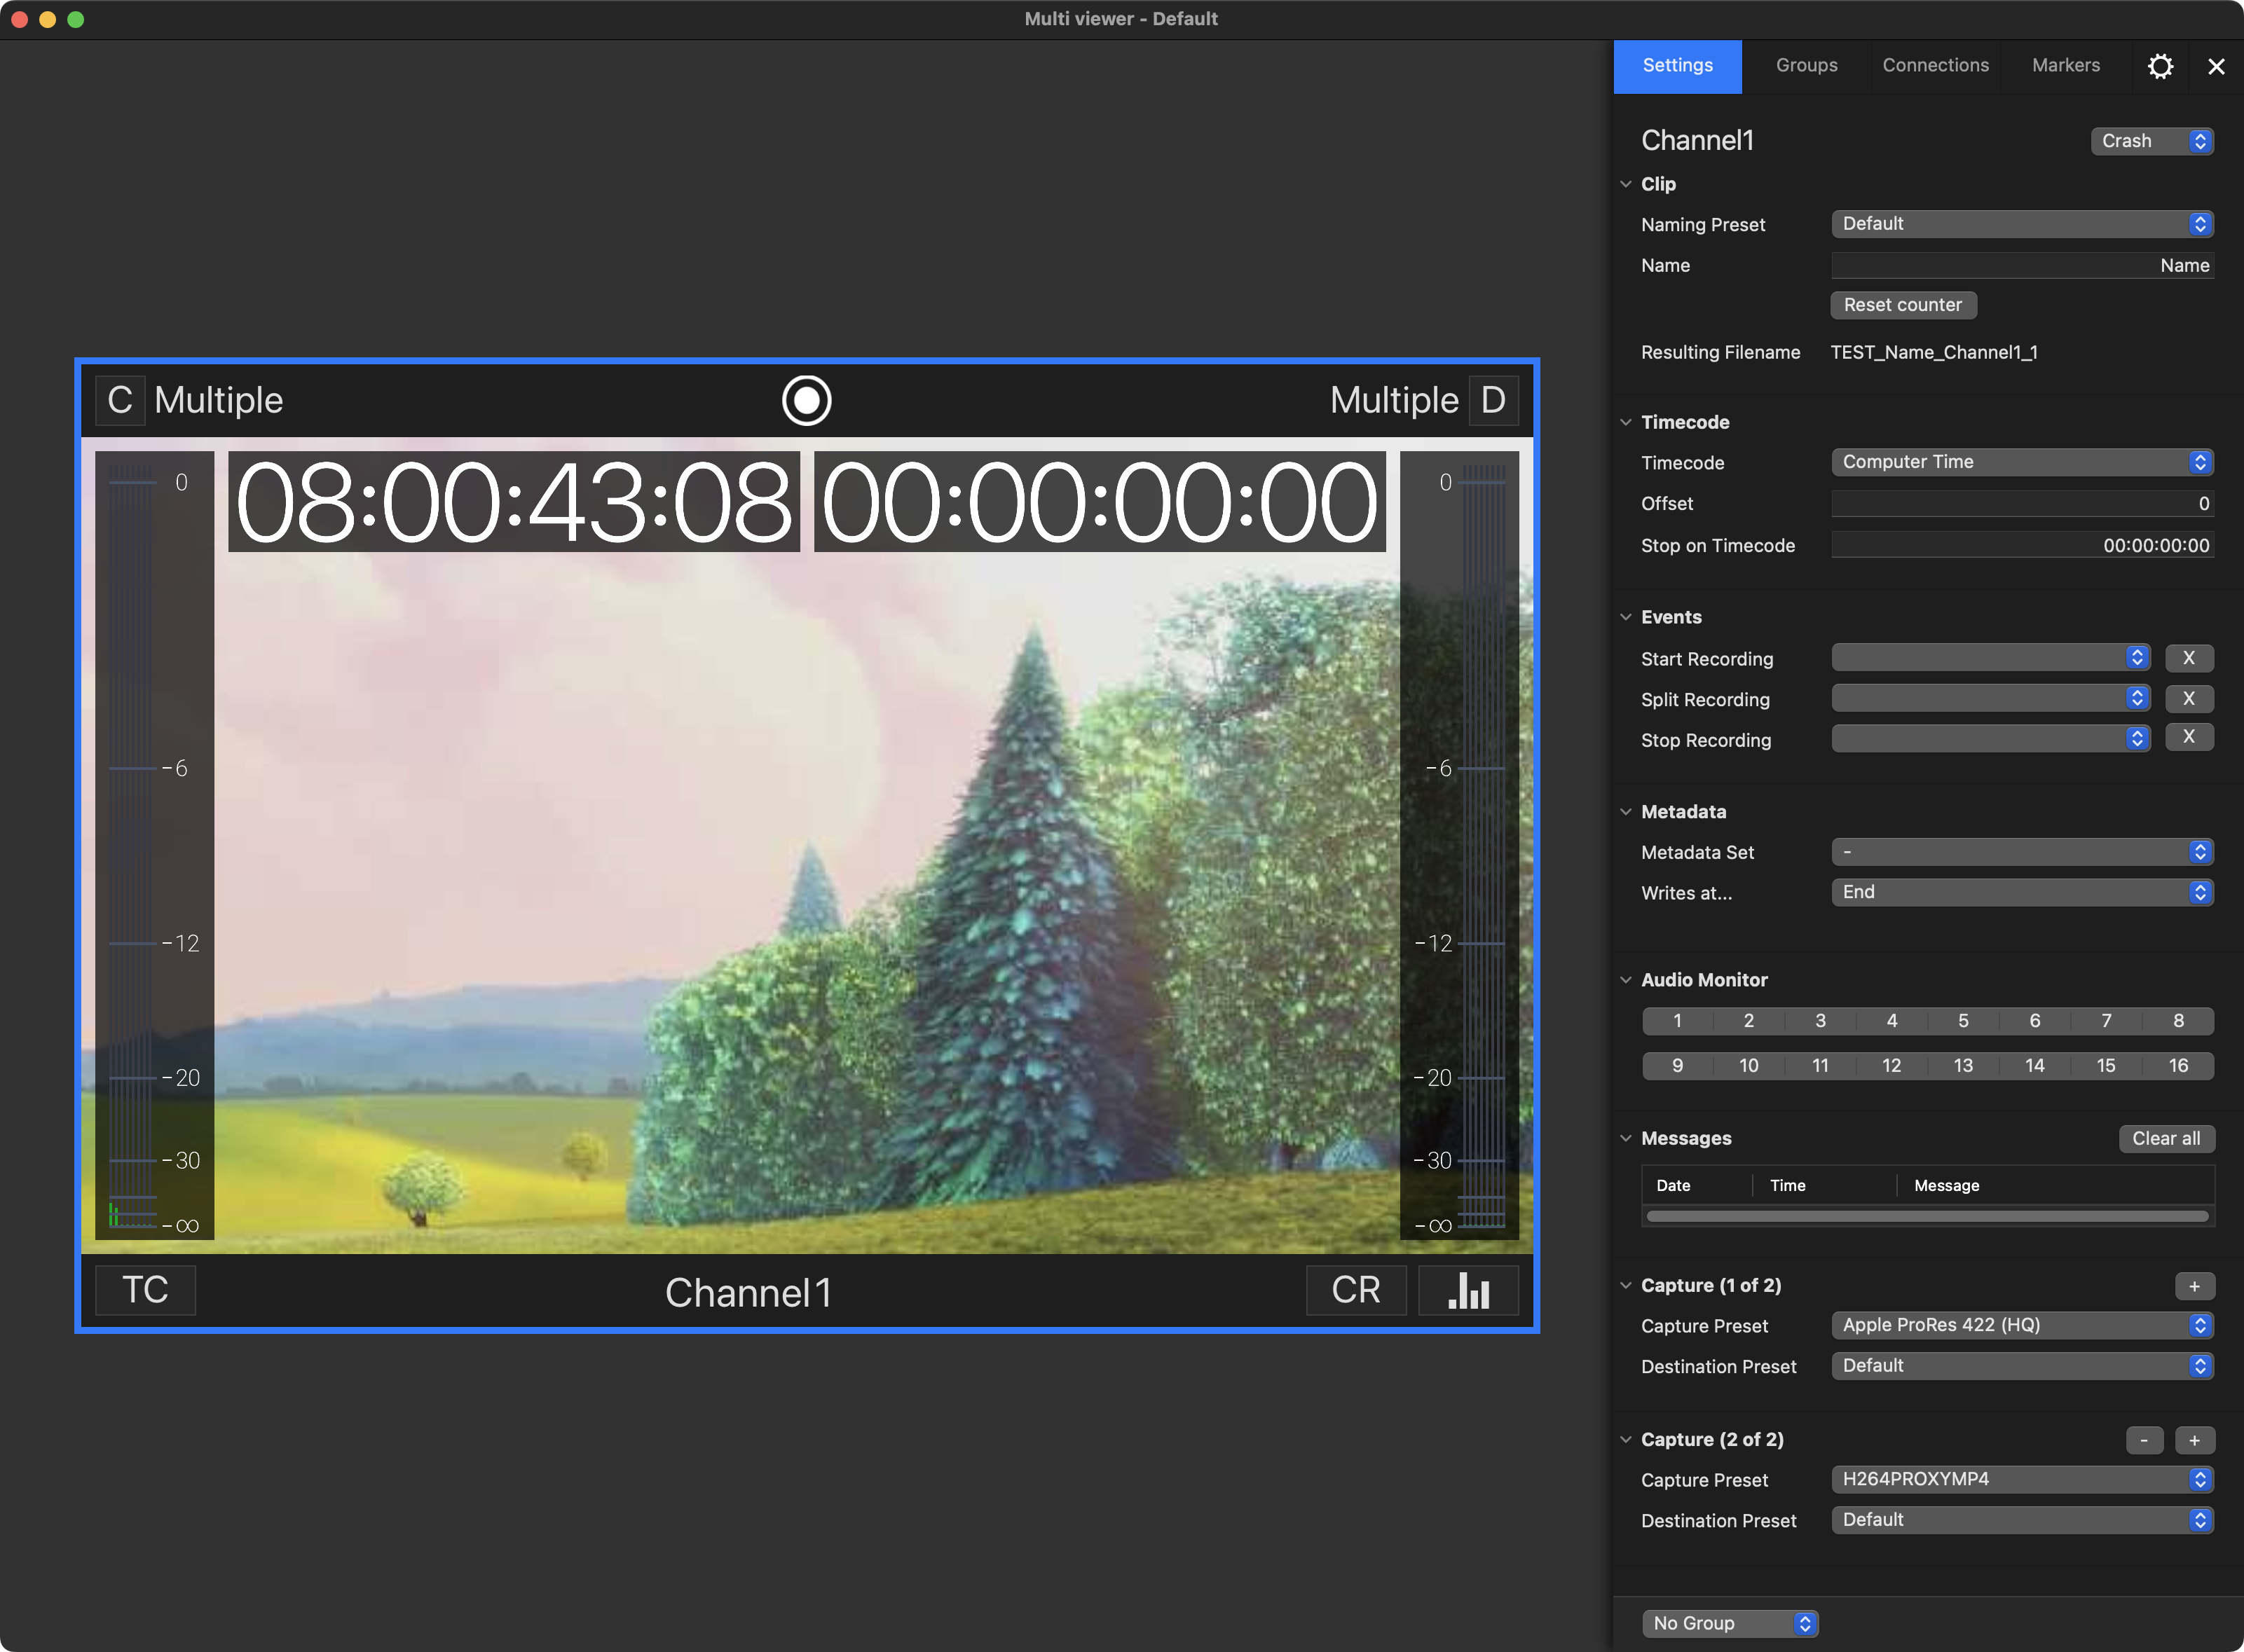Collapse the Messages section
Viewport: 2244px width, 1652px height.
coord(1626,1138)
